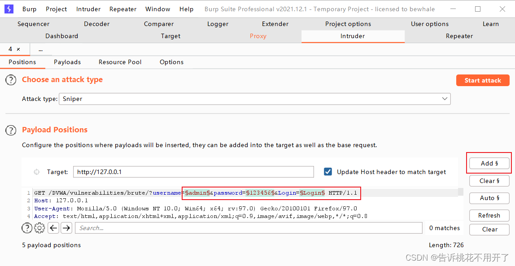Click the §123456§ password payload position
This screenshot has height=266, width=515.
260,193
